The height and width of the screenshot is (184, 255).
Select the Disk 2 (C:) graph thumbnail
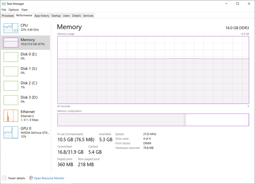(x=11, y=85)
